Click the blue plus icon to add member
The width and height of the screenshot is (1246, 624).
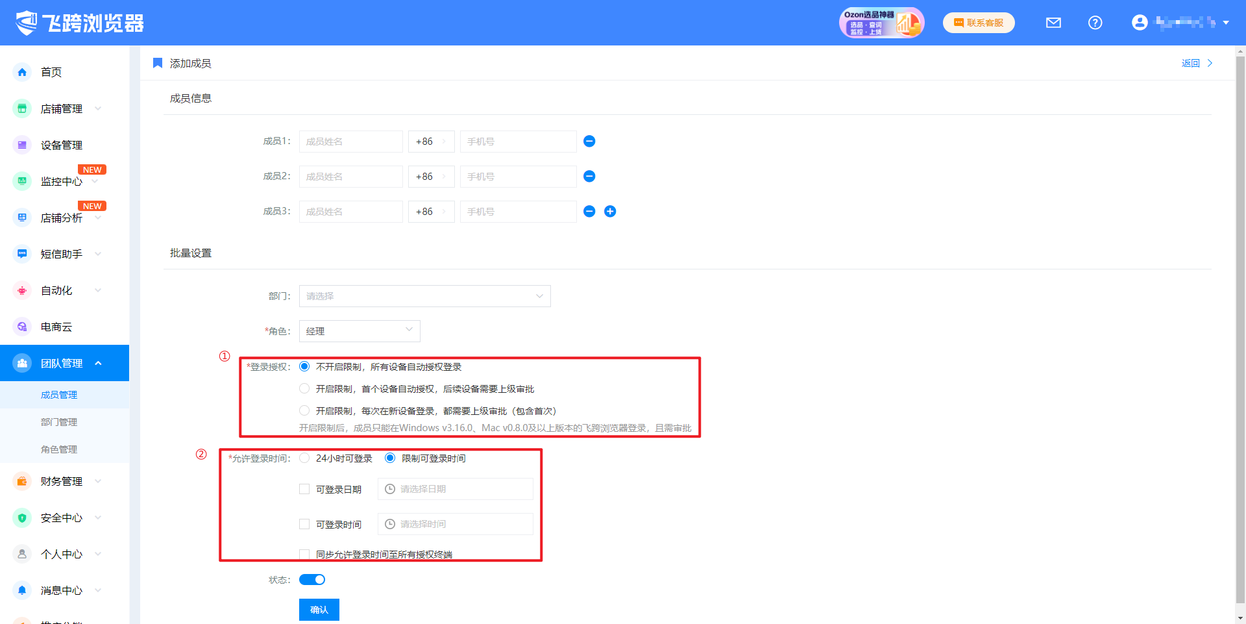coord(610,212)
